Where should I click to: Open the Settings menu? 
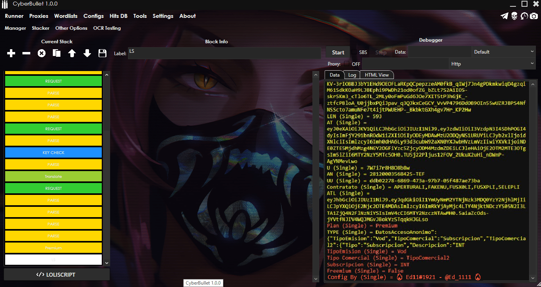(163, 16)
